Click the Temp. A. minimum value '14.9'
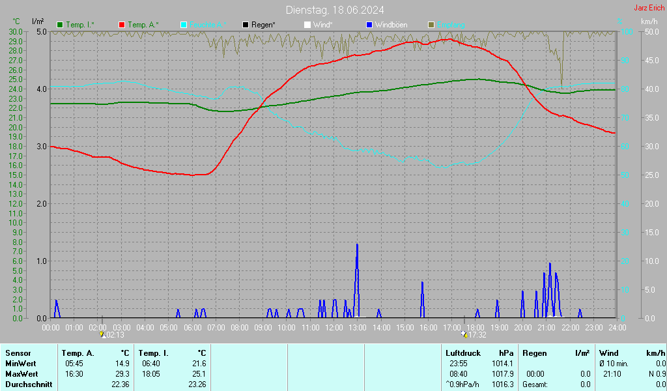The image size is (667, 391). click(122, 364)
